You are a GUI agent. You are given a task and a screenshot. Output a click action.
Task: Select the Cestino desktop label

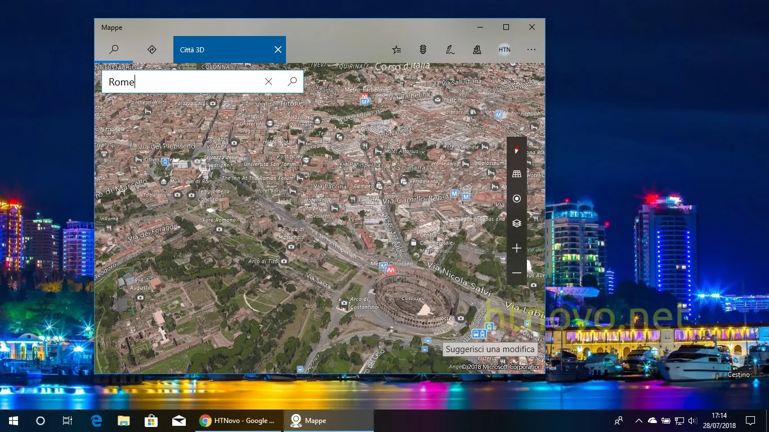tap(739, 375)
